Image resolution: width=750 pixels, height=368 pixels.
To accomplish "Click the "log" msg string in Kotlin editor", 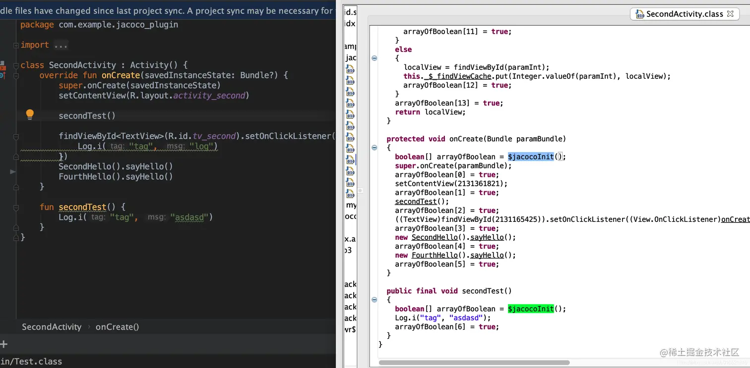I will pos(201,146).
